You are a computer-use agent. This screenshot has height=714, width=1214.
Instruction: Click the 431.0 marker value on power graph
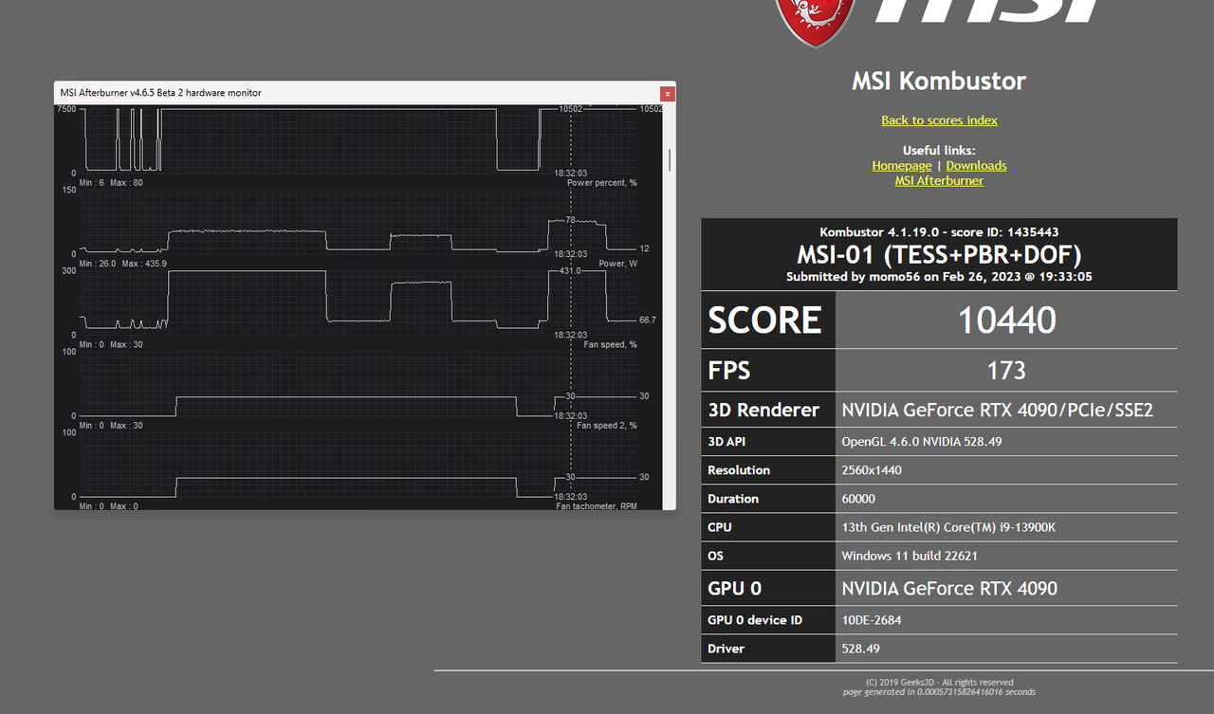click(570, 271)
